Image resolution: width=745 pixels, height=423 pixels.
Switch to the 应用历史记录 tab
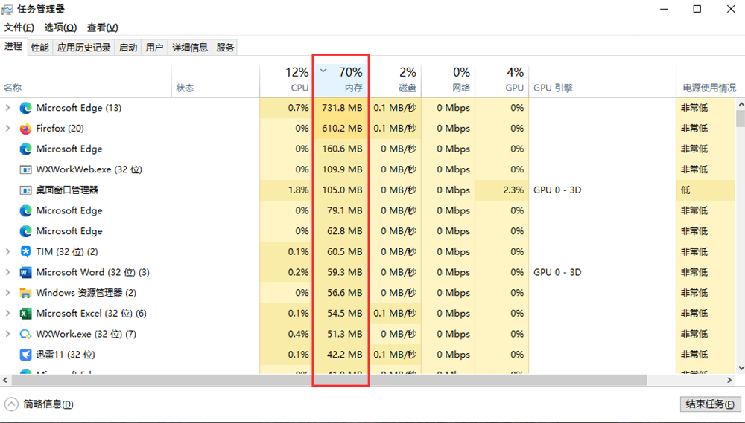pos(83,48)
